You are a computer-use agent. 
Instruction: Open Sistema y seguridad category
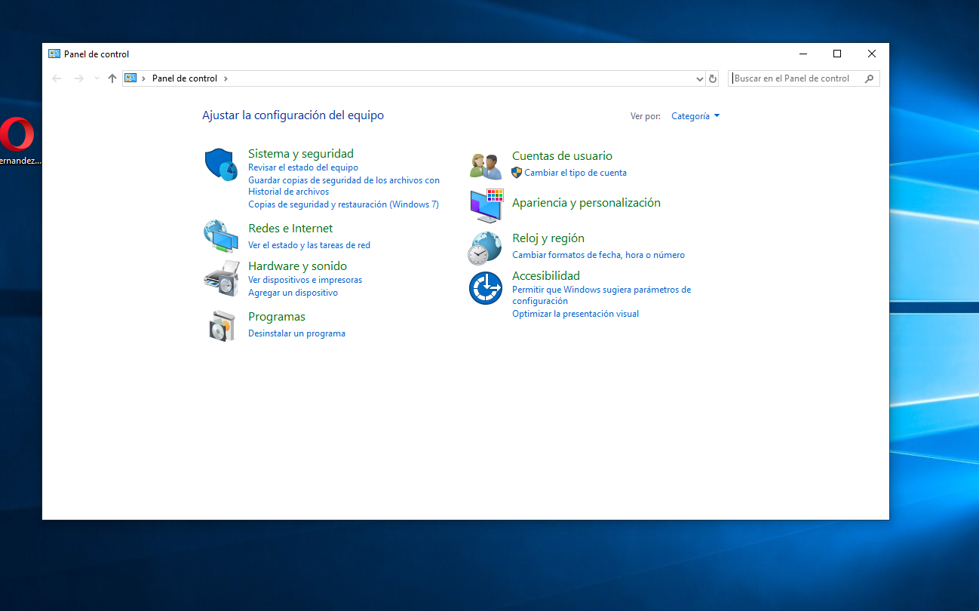(301, 154)
